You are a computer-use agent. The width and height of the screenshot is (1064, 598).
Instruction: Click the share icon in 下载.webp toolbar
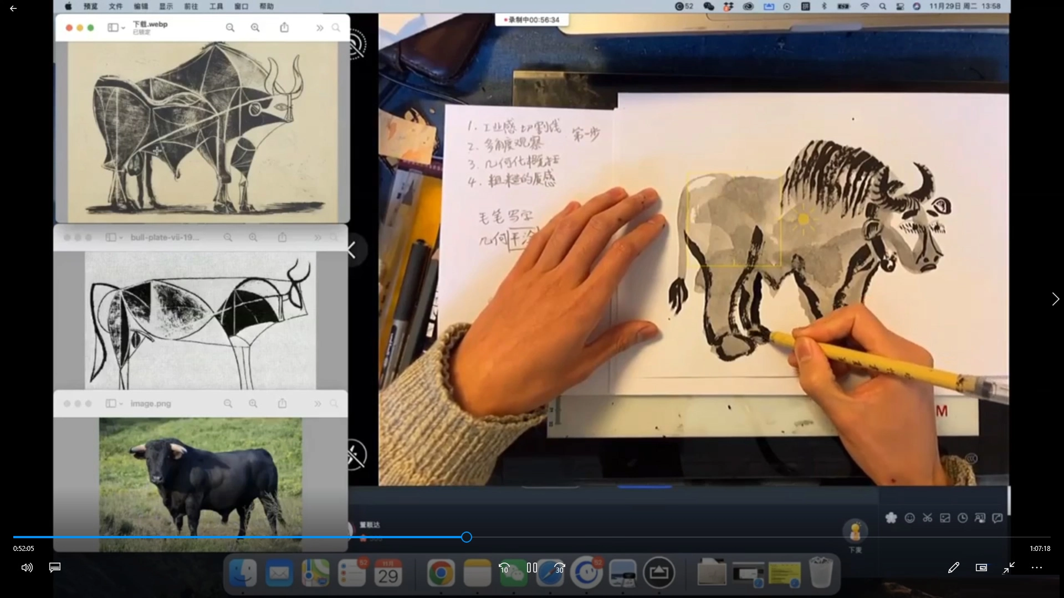284,28
